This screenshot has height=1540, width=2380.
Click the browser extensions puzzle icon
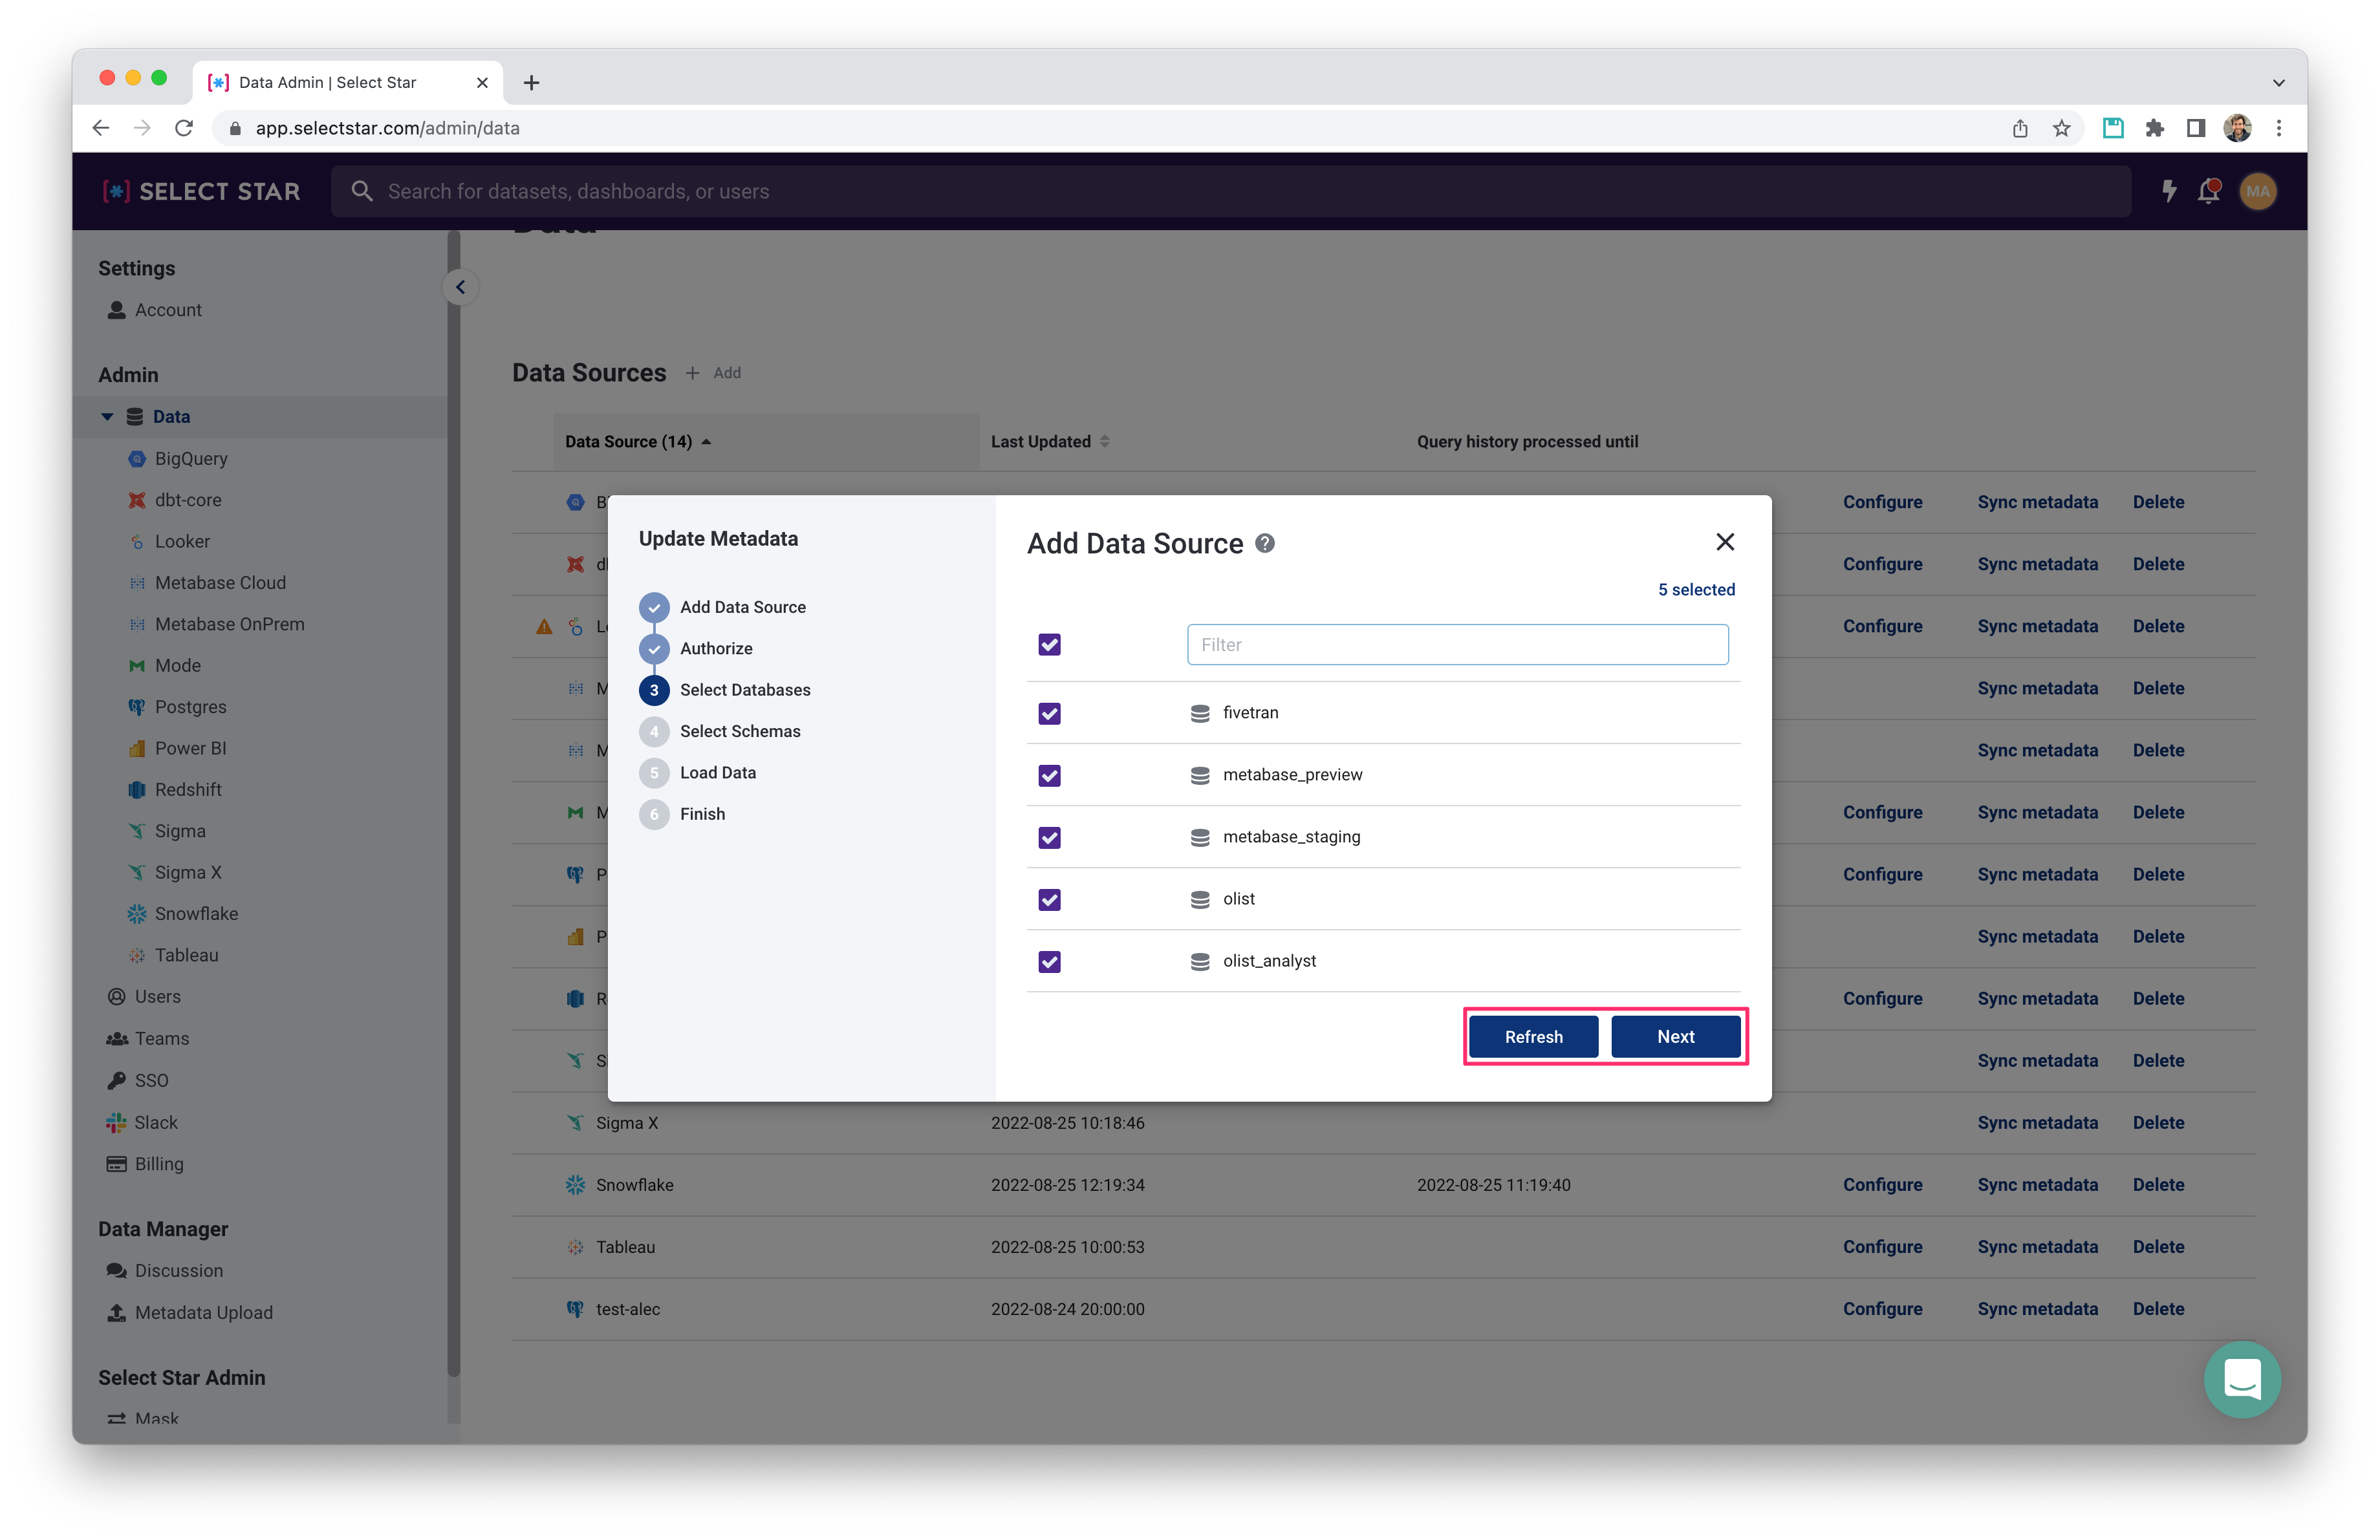pos(2154,128)
